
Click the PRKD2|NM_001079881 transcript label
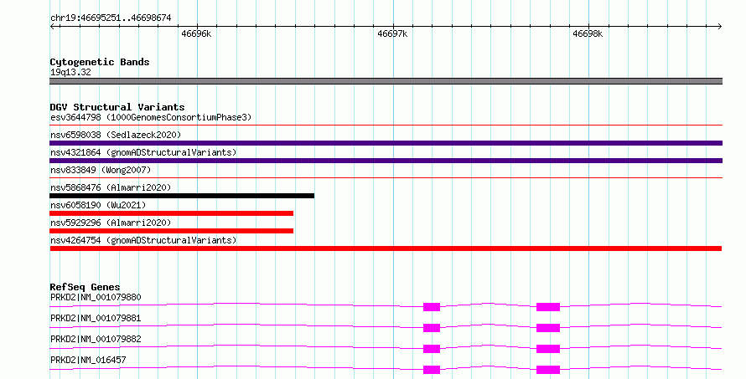pos(96,318)
